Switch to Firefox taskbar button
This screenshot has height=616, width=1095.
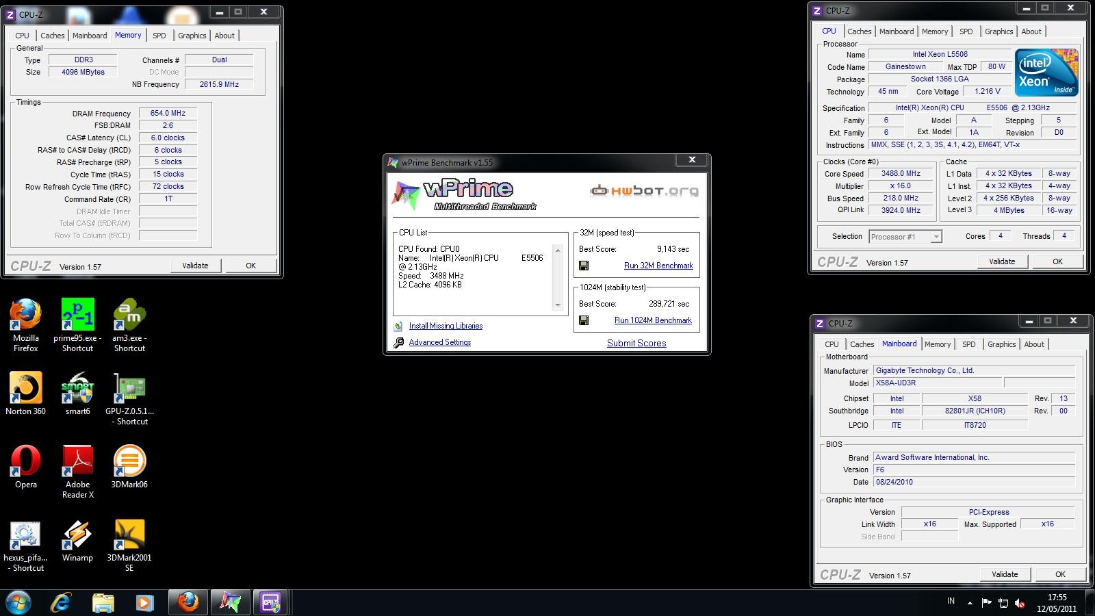click(188, 602)
